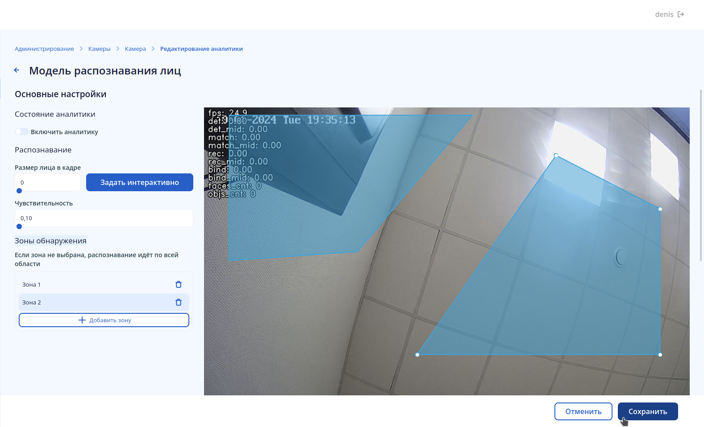
Task: Click the Модель распознавания лиц page title
Action: [105, 71]
